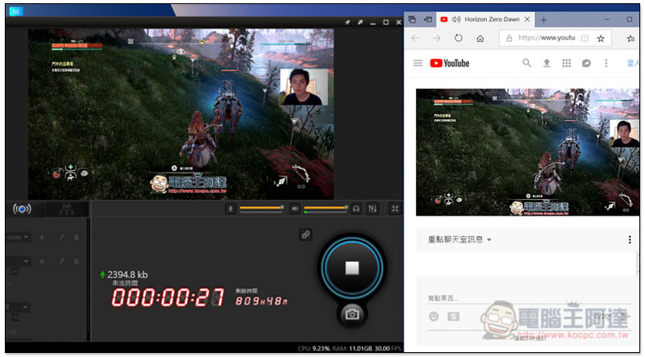Add page to favorites with star
645x357 pixels.
(601, 38)
